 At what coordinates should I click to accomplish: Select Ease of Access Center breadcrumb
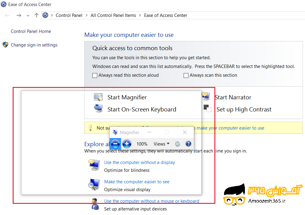tap(165, 15)
